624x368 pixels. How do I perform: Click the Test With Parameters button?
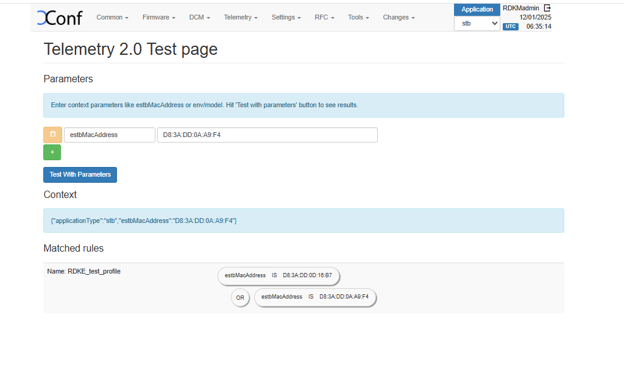pyautogui.click(x=80, y=175)
